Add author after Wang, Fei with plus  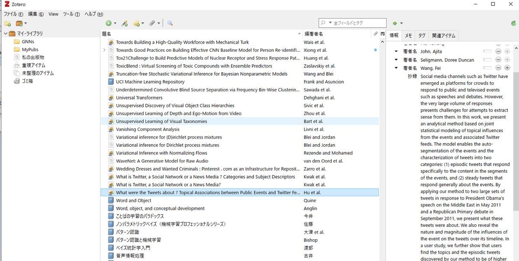(507, 68)
